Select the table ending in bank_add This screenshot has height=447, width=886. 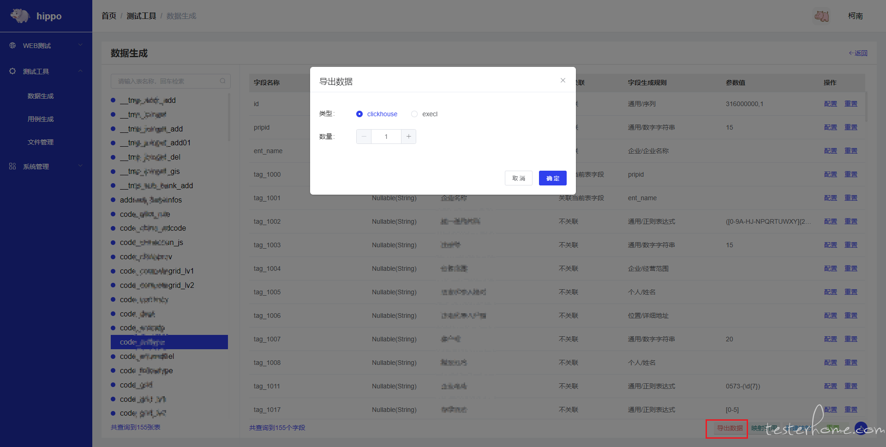[x=156, y=186]
